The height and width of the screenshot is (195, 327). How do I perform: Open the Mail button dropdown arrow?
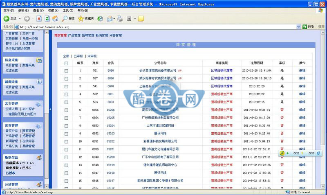coord(114,19)
